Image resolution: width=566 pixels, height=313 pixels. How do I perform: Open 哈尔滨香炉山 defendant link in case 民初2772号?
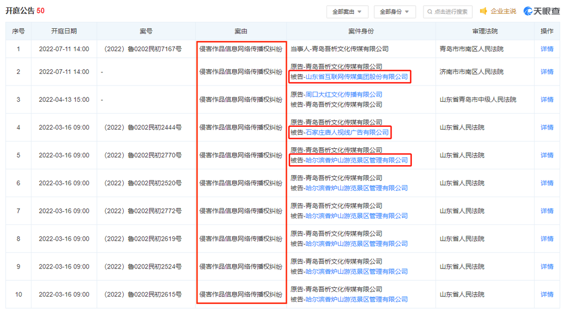(x=357, y=216)
